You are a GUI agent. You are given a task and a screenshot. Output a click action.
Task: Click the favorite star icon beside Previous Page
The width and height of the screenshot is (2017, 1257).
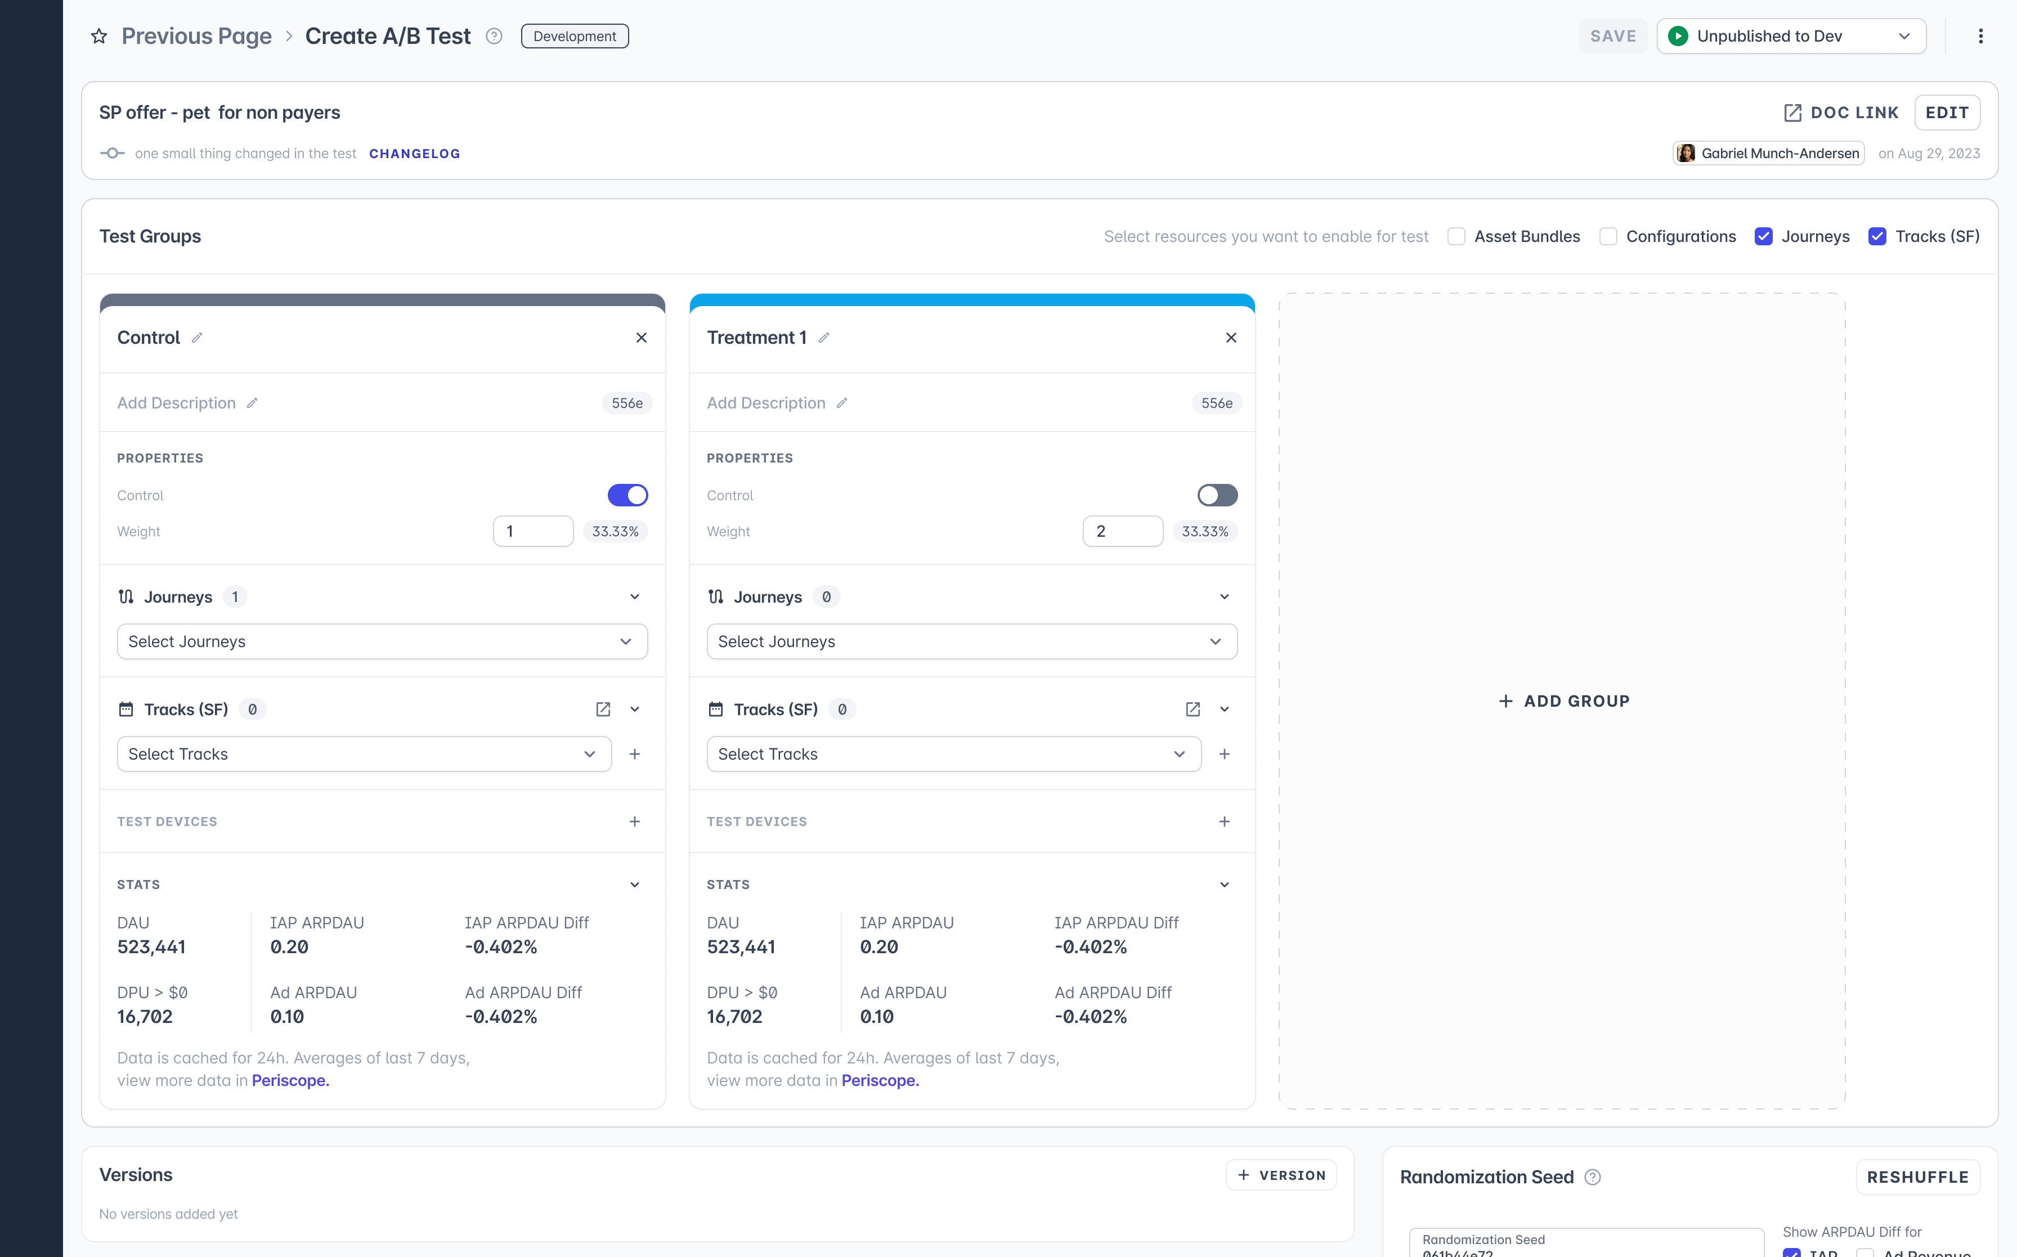point(99,36)
